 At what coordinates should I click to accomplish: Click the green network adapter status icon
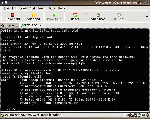click(143, 115)
